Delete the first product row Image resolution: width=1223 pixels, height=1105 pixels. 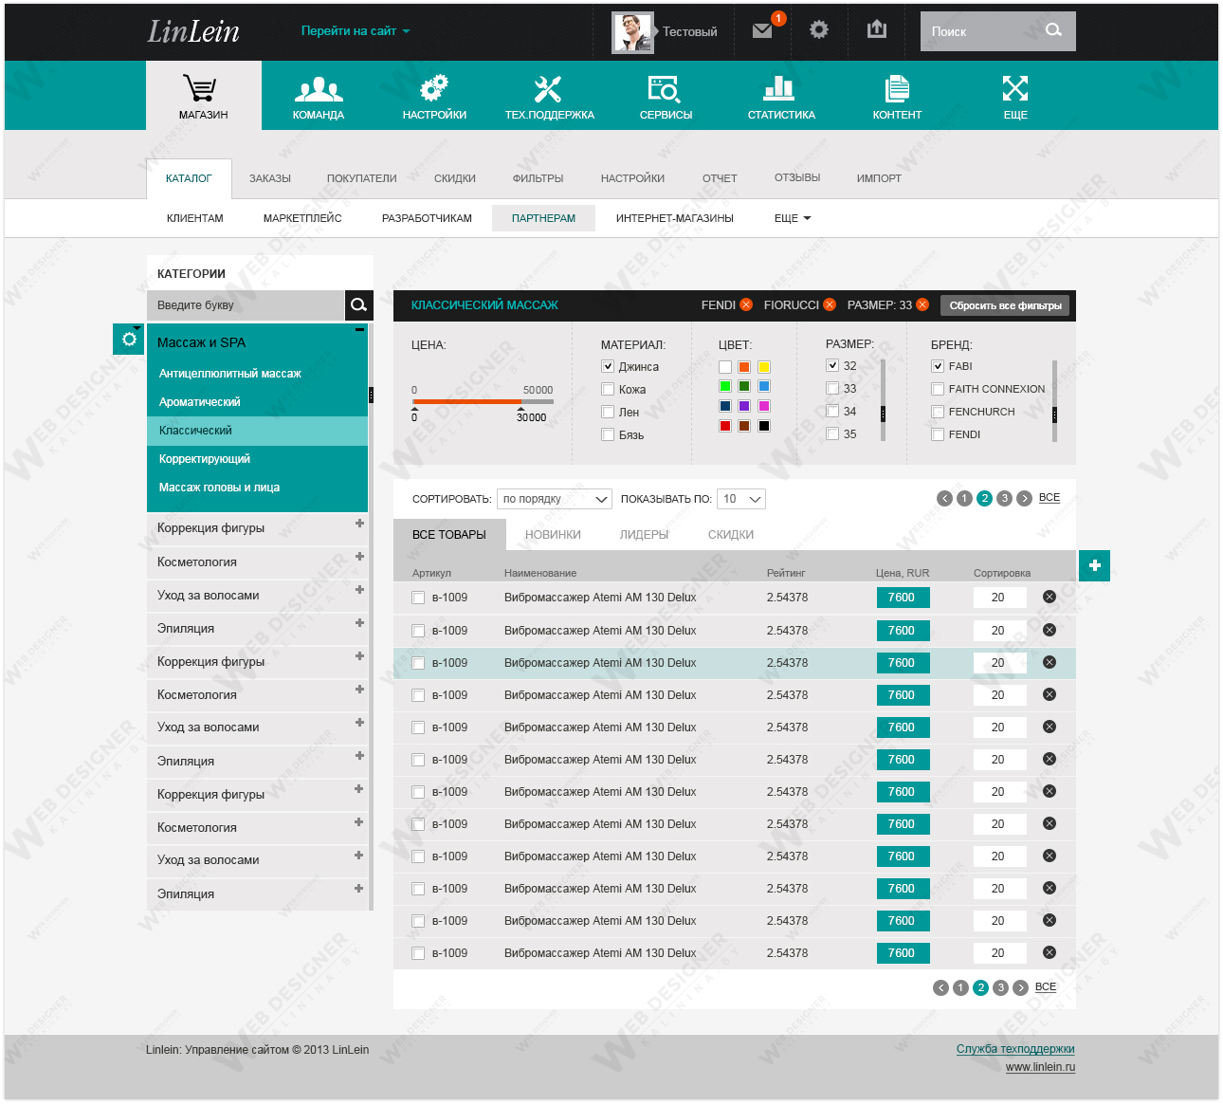point(1050,598)
